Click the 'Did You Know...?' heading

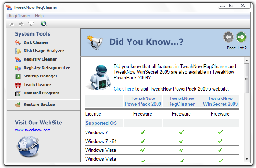coord(146,42)
